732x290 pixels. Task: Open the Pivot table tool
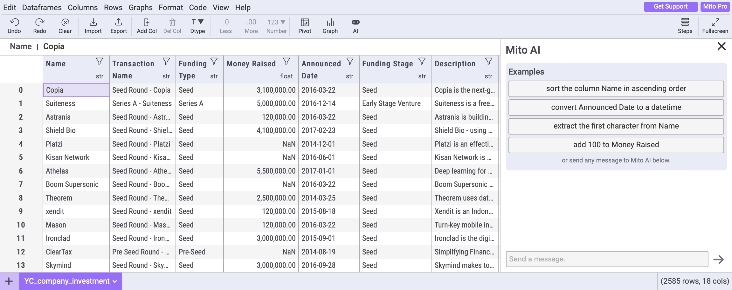click(305, 25)
